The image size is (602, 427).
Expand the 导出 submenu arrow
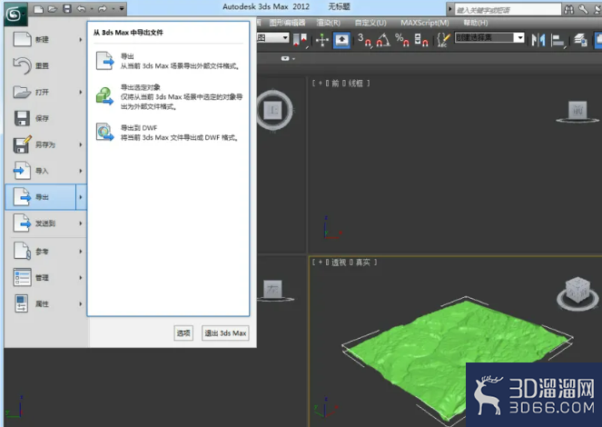81,197
